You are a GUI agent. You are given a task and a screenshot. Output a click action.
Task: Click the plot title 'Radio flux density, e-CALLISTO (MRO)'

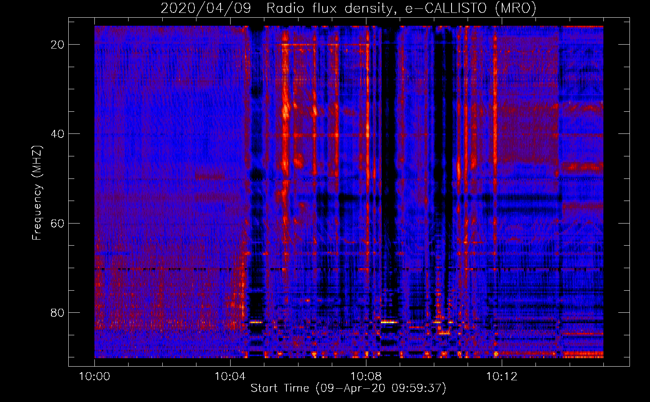[401, 8]
